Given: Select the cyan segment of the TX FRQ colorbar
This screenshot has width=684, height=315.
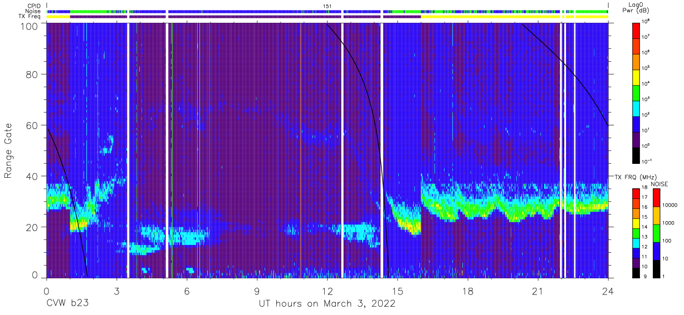Looking at the screenshot, I should click(x=637, y=242).
